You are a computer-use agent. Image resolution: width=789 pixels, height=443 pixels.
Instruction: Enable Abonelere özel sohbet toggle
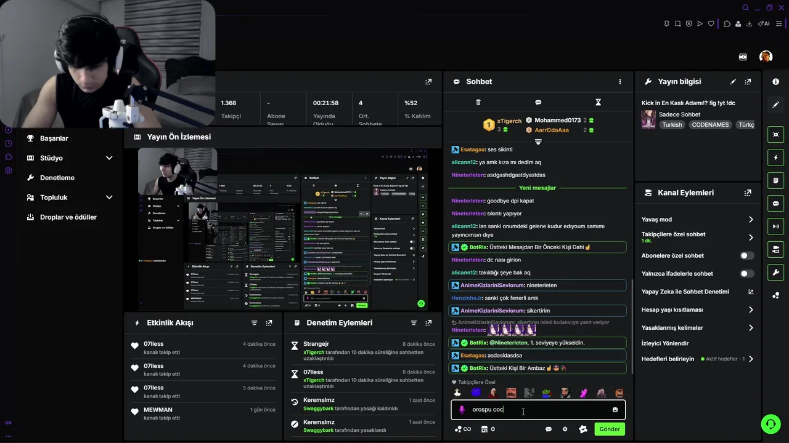746,255
